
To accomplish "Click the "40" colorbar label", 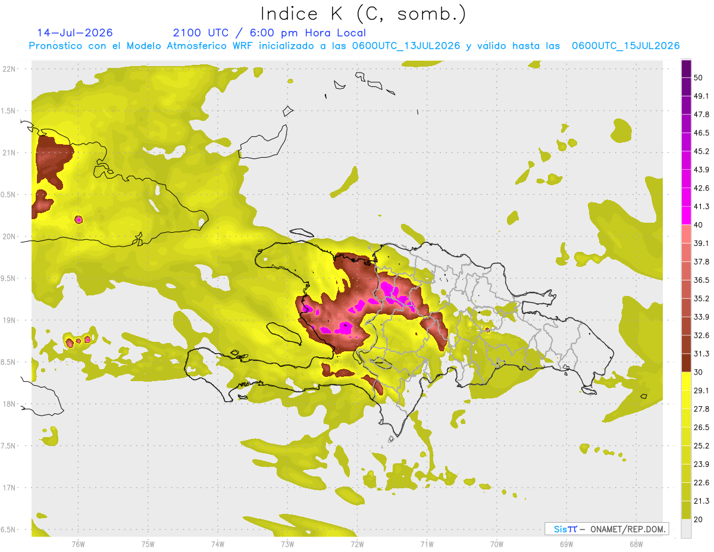I will 699,225.
